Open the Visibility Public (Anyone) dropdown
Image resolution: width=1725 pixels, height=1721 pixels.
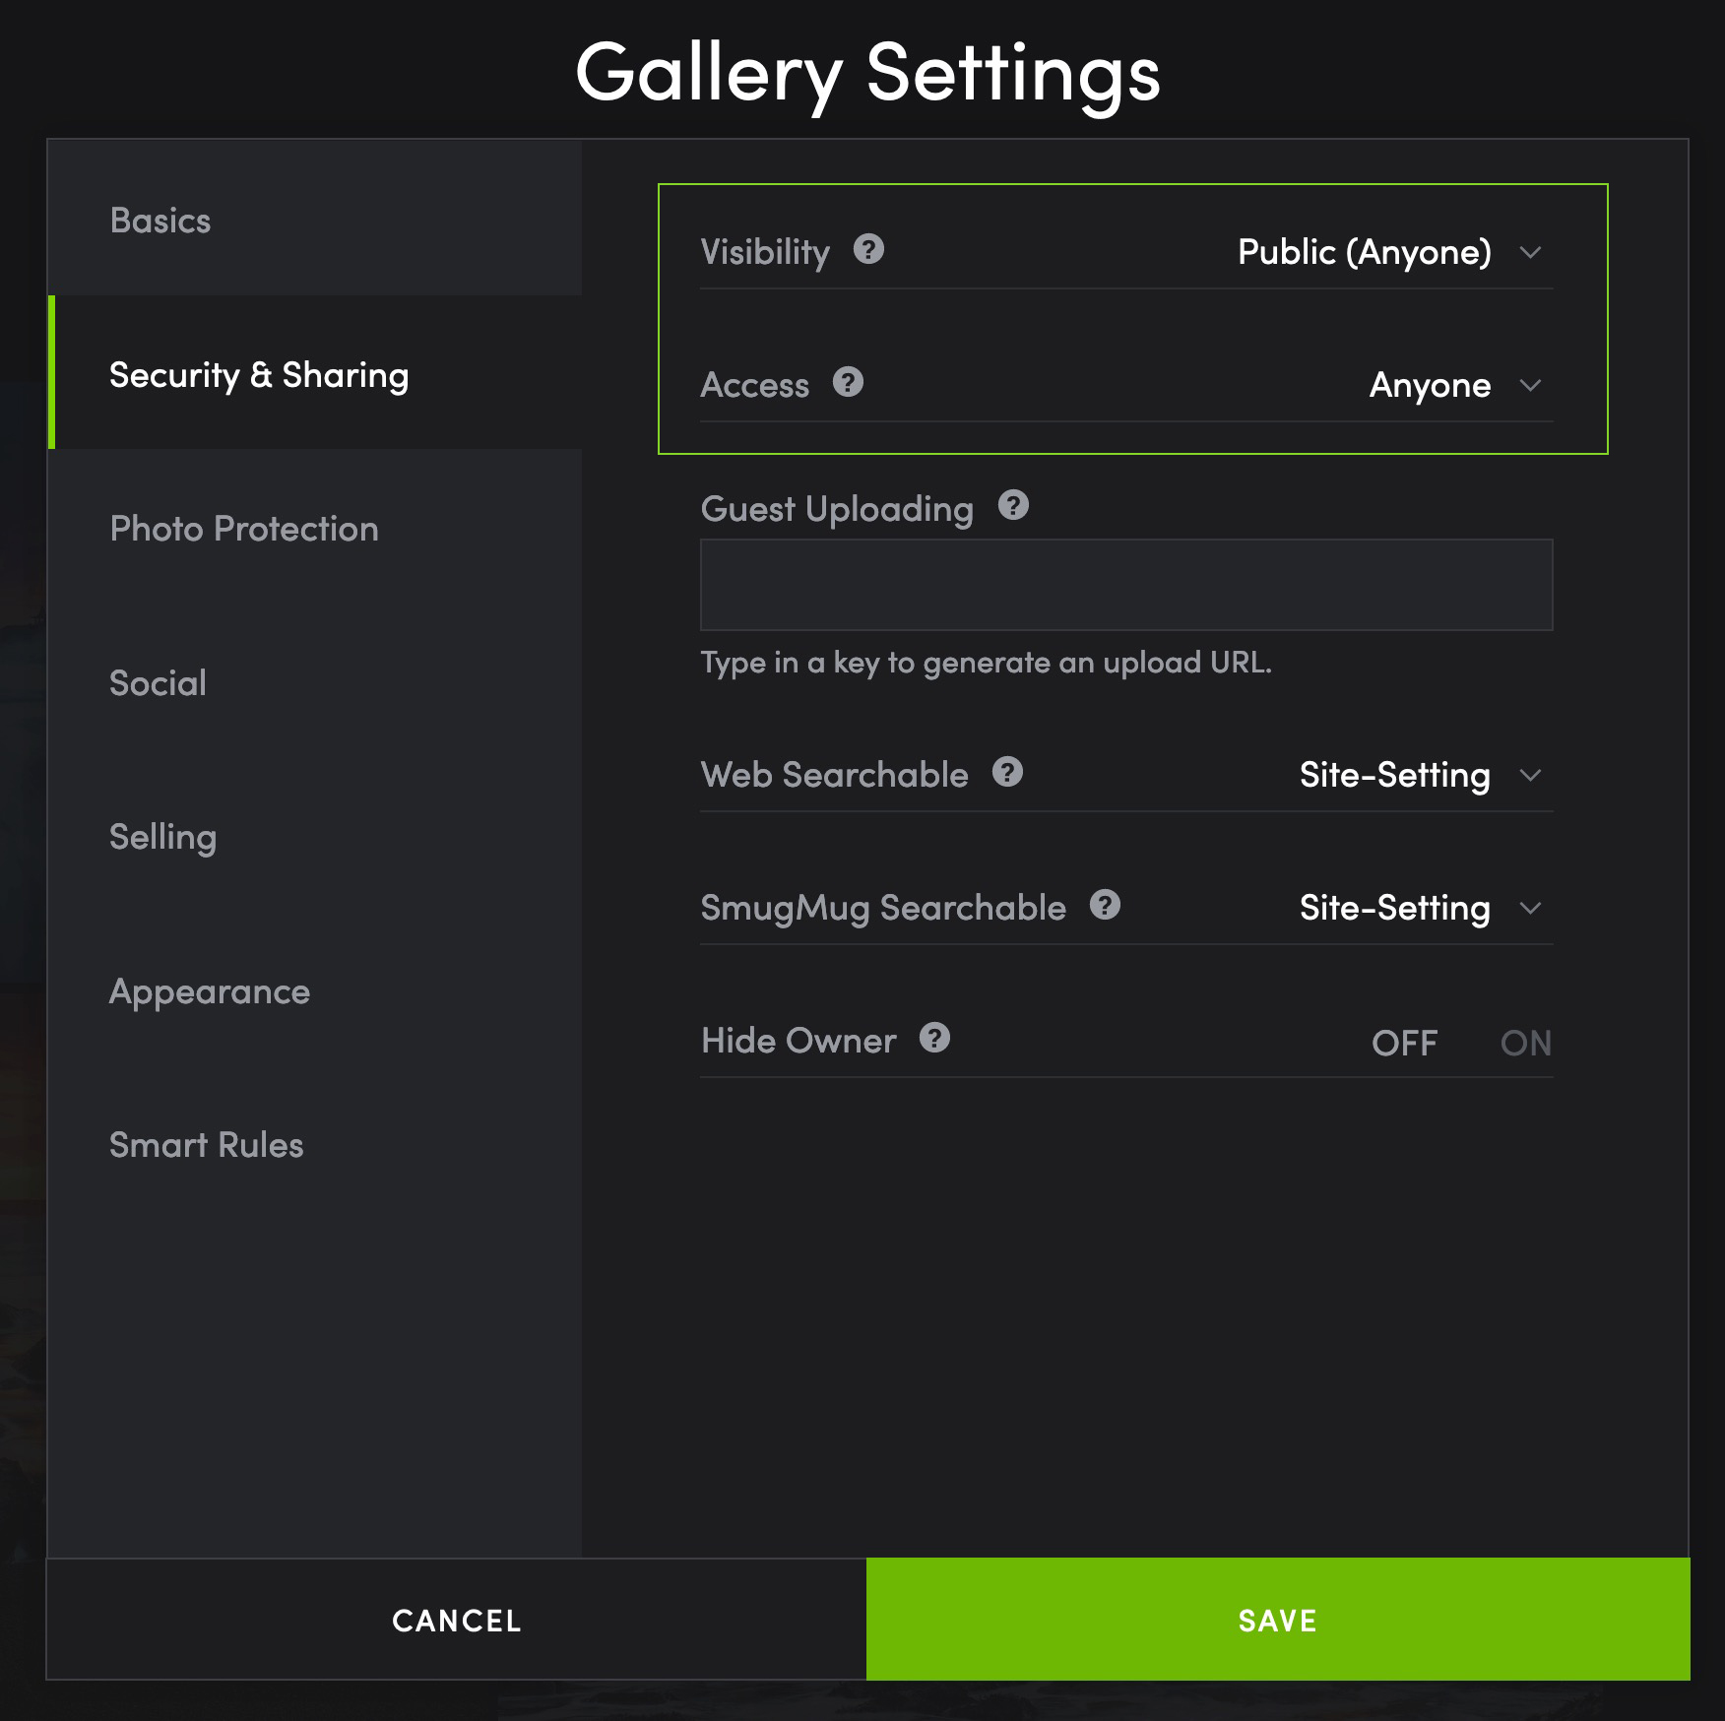[1389, 252]
